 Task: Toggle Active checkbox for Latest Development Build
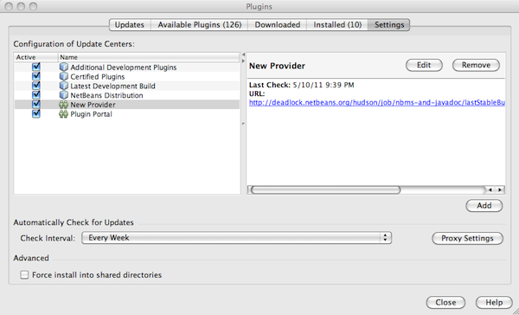point(36,86)
